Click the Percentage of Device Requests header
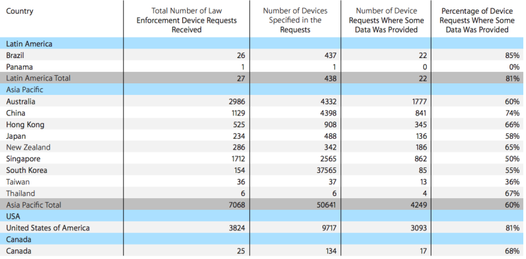Viewport: 526px width, 259px height. pyautogui.click(x=477, y=20)
